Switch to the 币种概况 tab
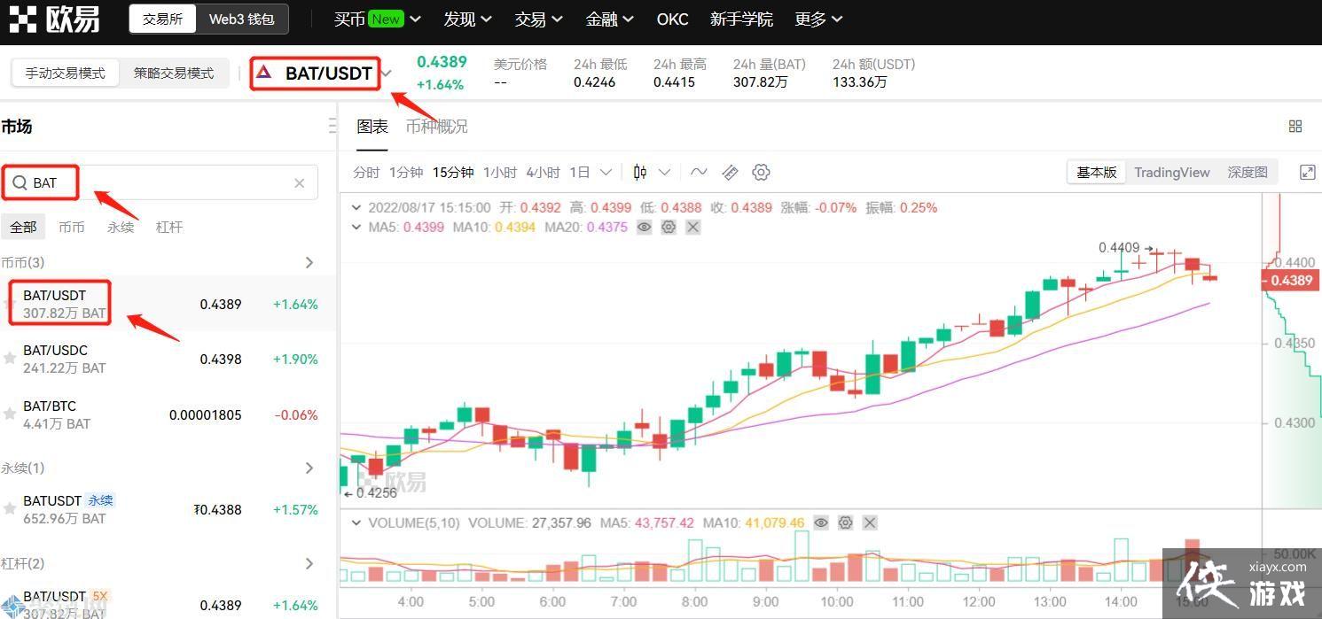1322x619 pixels. tap(436, 127)
